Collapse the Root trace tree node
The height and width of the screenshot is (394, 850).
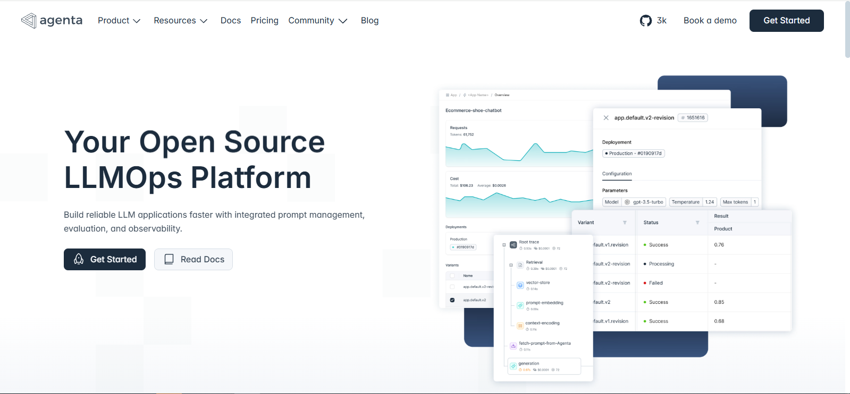(x=504, y=245)
